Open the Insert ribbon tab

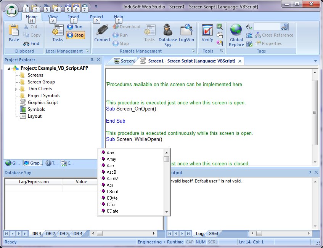74,17
